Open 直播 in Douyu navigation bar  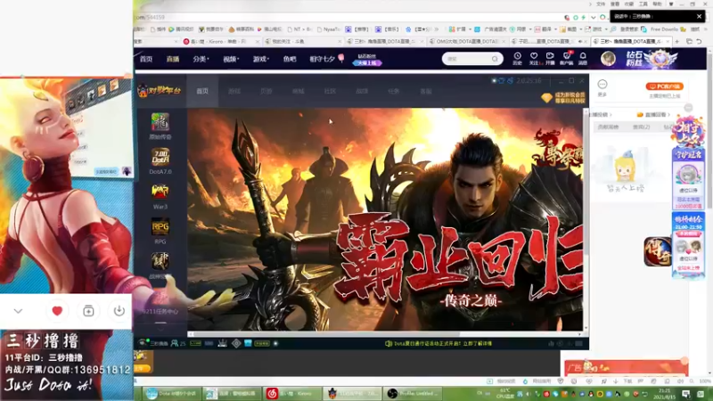click(173, 59)
